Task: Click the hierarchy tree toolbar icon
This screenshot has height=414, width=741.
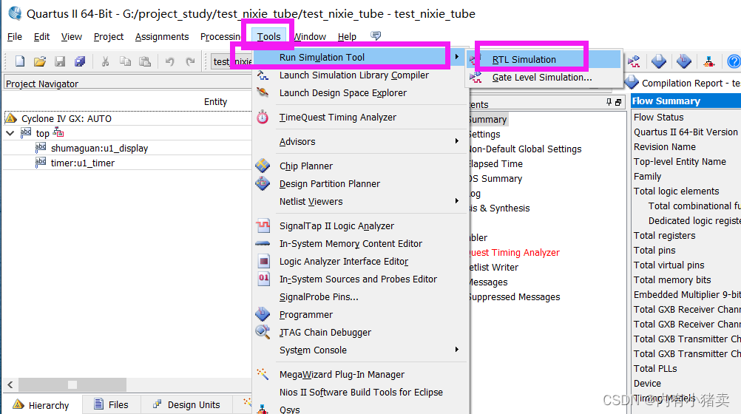Action: pyautogui.click(x=709, y=61)
